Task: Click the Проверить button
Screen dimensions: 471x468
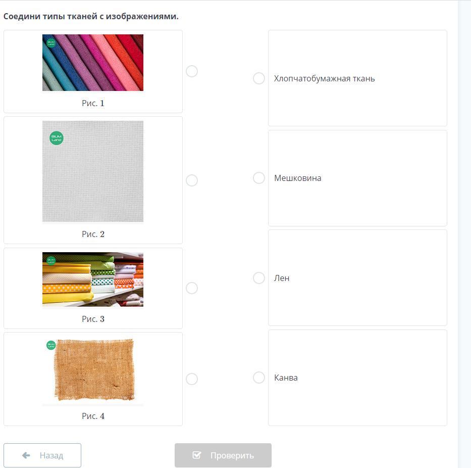Action: [x=223, y=455]
